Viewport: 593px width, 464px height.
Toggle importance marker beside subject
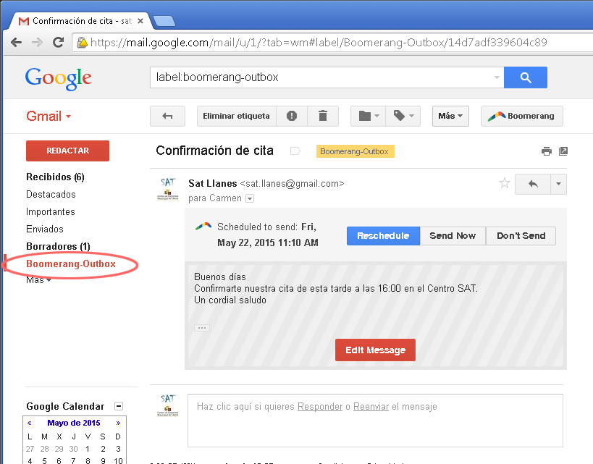pyautogui.click(x=295, y=151)
